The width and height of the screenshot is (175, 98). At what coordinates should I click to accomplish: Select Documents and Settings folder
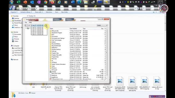click(58, 38)
